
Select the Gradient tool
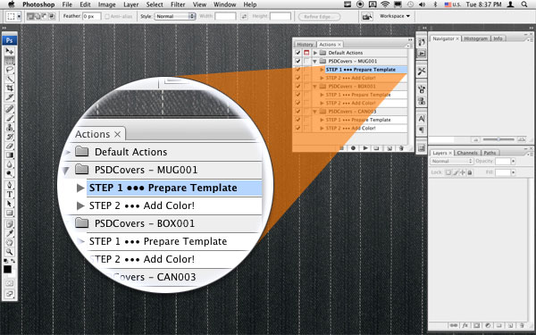(x=10, y=155)
